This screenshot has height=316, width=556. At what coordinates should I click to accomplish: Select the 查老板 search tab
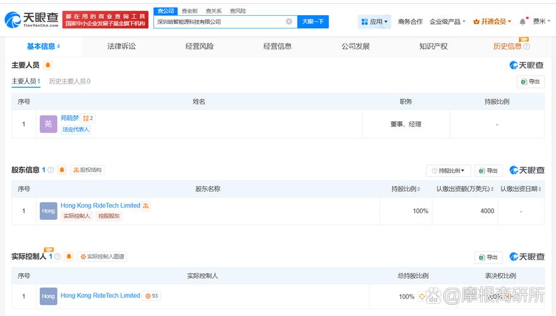point(190,11)
